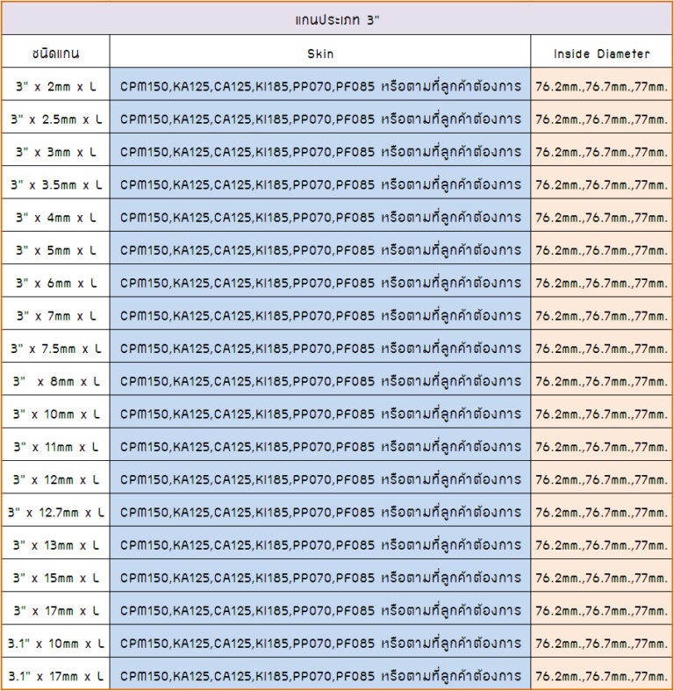
Task: Click the 3" x 7.5mm x L cell
Action: point(56,347)
